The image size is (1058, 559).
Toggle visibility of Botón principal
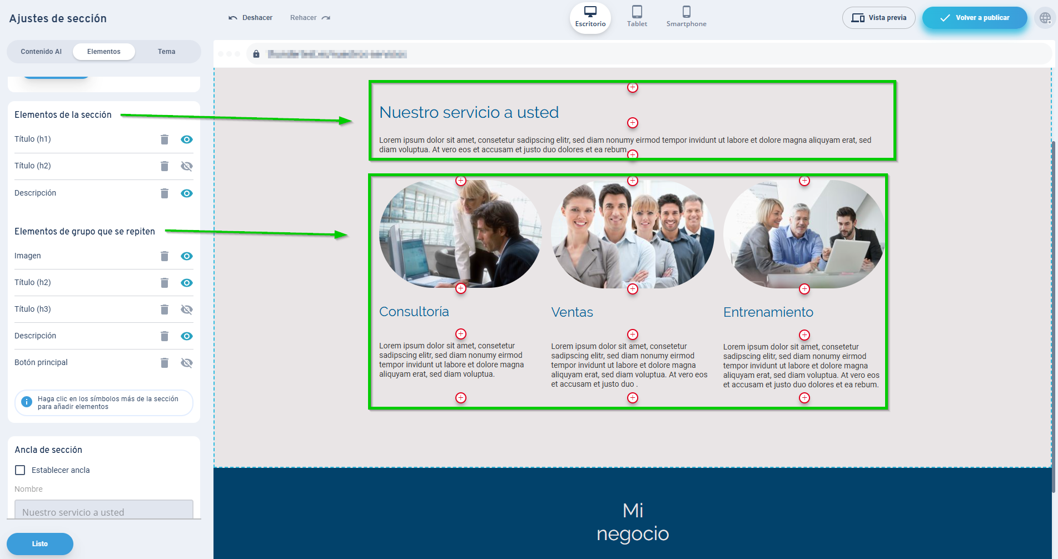(186, 362)
